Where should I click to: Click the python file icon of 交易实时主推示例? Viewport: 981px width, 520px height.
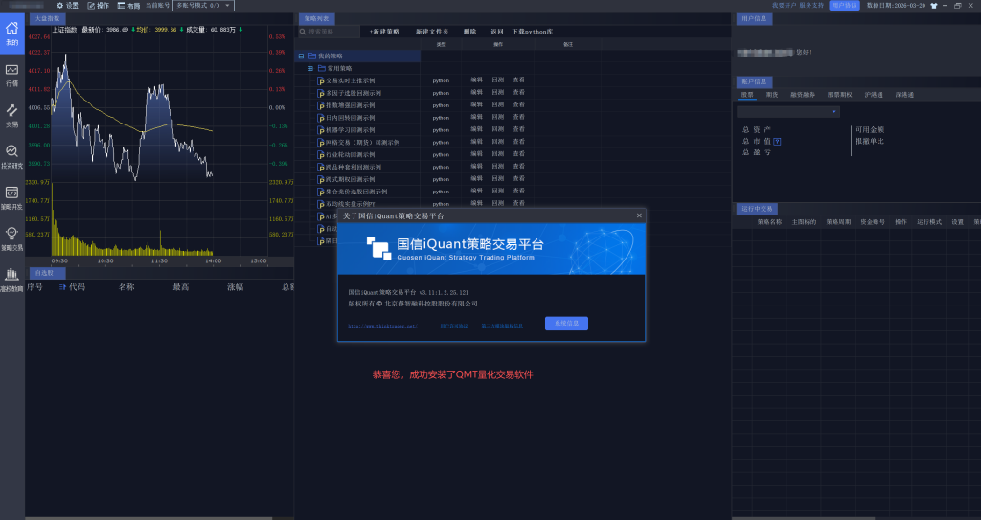(321, 81)
